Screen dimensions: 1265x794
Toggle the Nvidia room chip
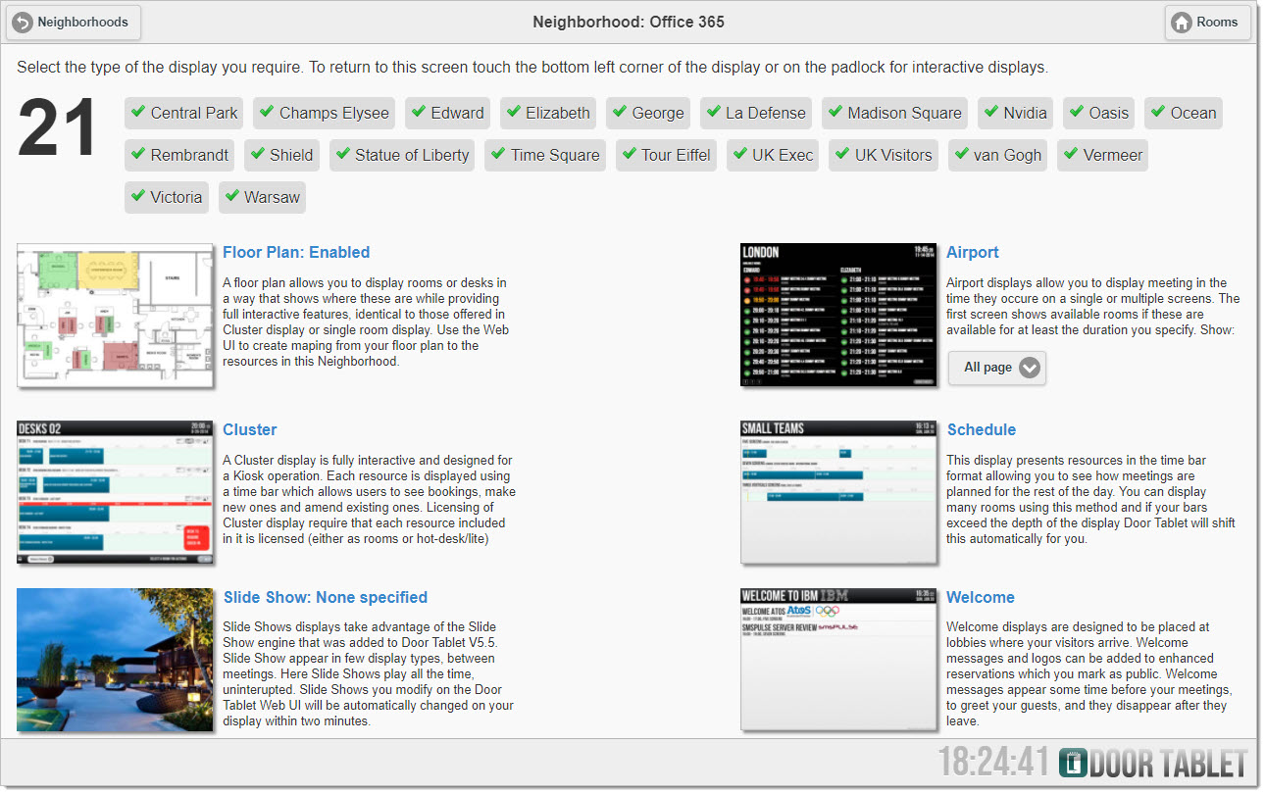pyautogui.click(x=1015, y=113)
